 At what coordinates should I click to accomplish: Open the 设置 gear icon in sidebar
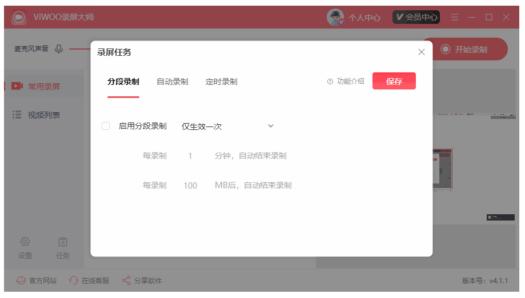click(25, 242)
